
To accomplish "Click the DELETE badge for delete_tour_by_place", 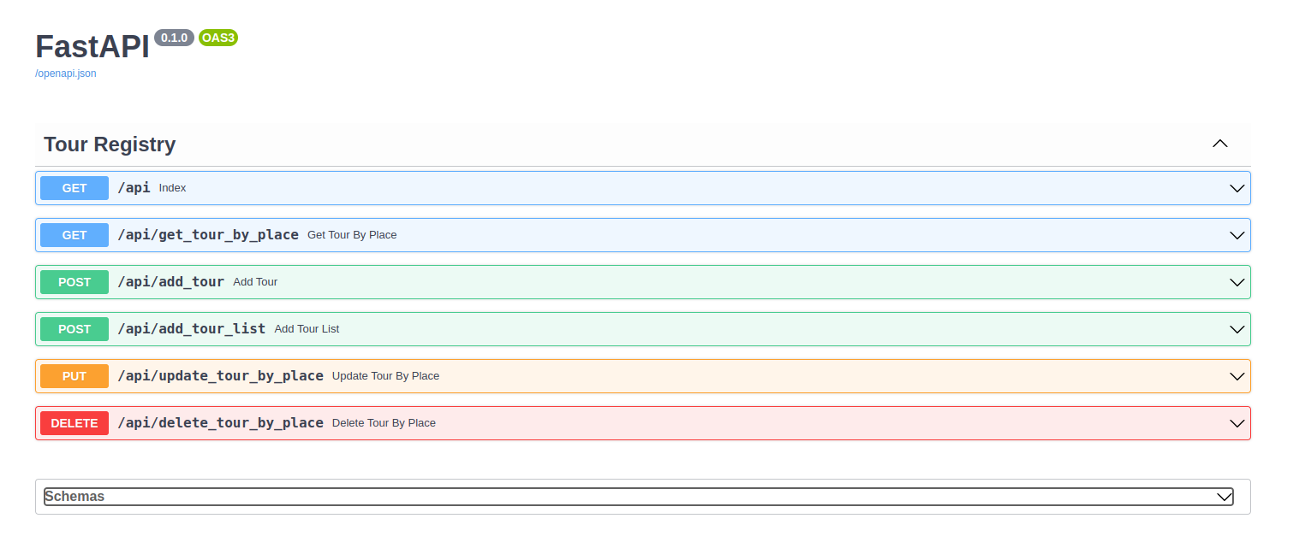I will click(74, 423).
